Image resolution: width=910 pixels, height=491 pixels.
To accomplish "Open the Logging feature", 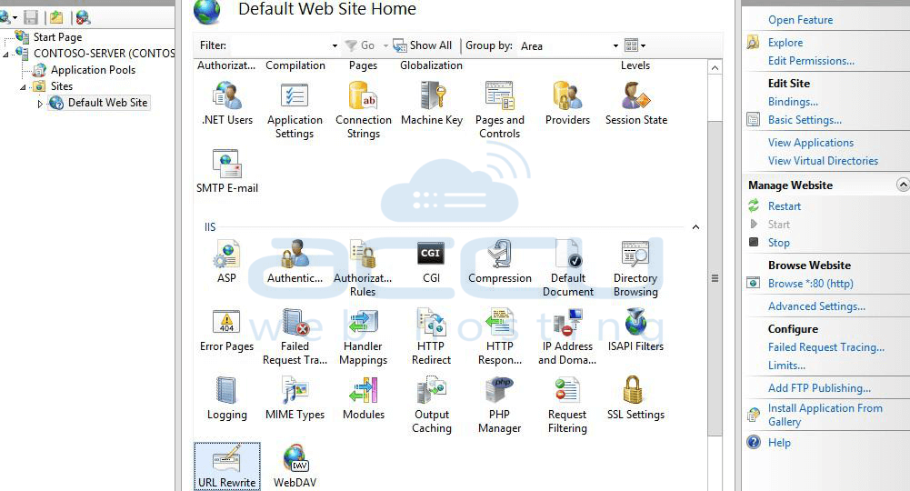I will coord(227,398).
